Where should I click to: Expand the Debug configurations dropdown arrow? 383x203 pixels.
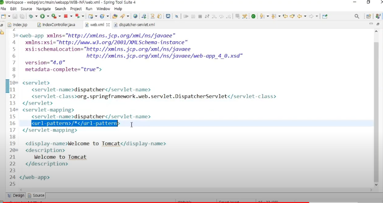click(x=36, y=16)
